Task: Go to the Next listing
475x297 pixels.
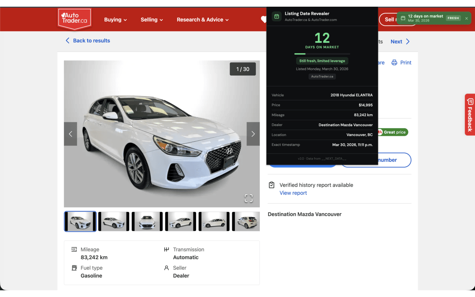Action: pos(400,42)
